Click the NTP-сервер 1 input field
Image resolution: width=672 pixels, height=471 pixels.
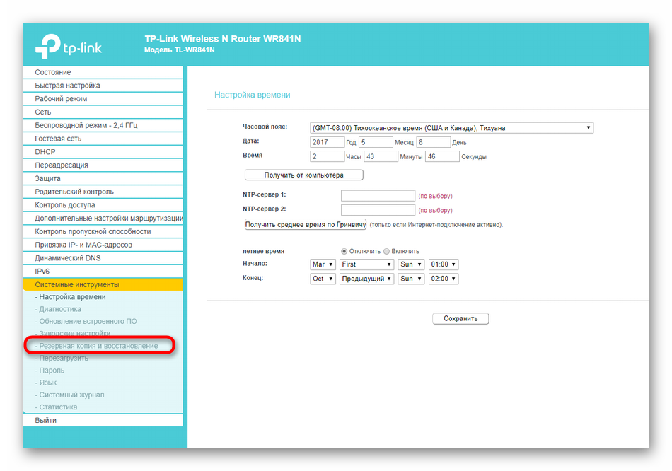(378, 196)
